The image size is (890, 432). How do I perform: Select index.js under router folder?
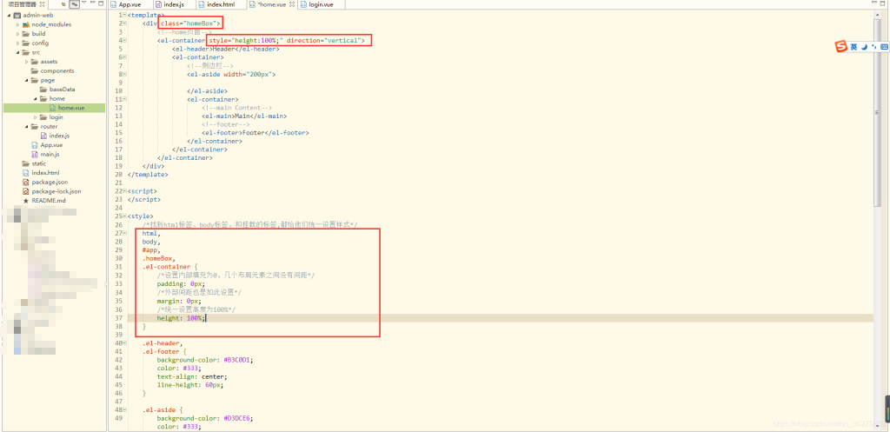click(59, 136)
